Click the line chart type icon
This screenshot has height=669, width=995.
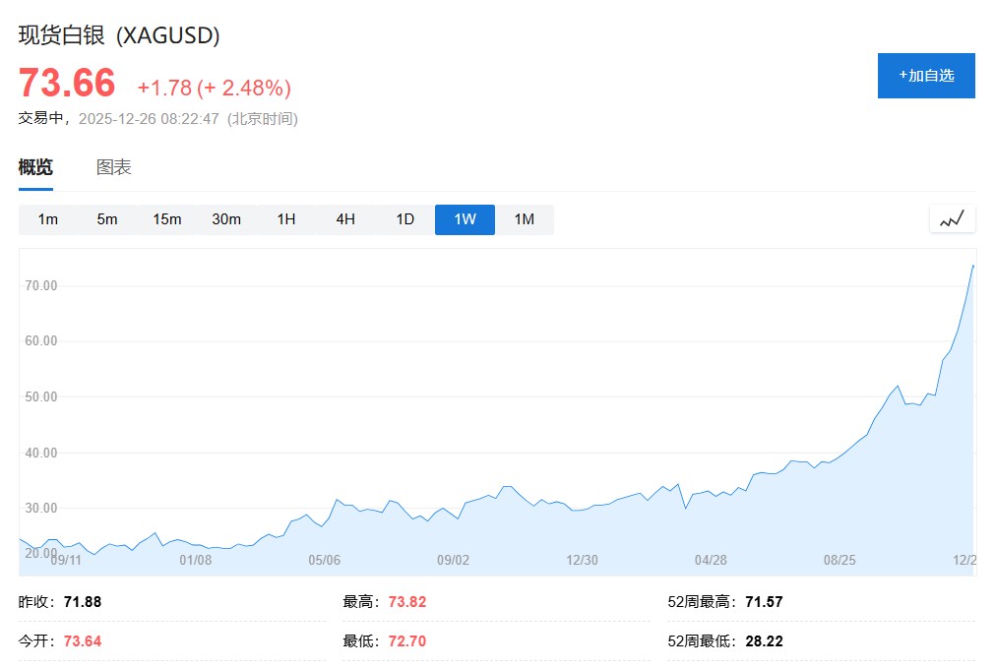952,219
